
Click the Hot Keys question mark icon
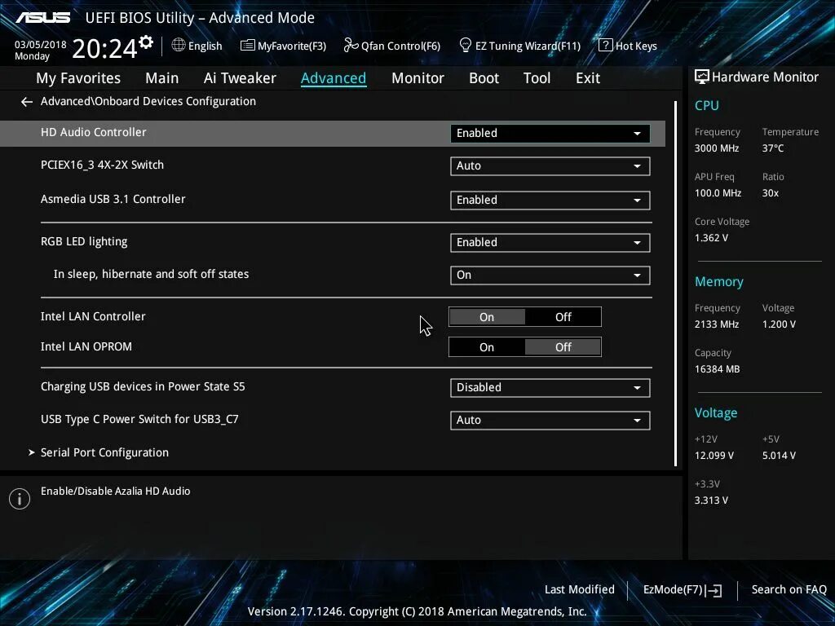[x=605, y=46]
